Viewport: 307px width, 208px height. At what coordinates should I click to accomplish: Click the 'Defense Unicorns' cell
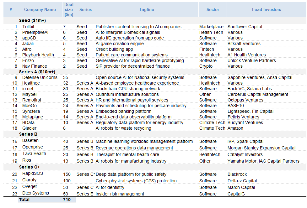click(x=40, y=78)
